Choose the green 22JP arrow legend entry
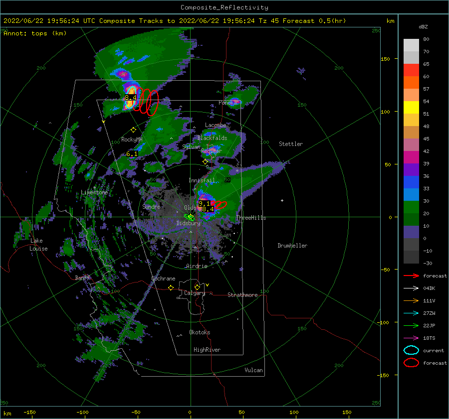This screenshot has width=449, height=419. click(x=411, y=325)
